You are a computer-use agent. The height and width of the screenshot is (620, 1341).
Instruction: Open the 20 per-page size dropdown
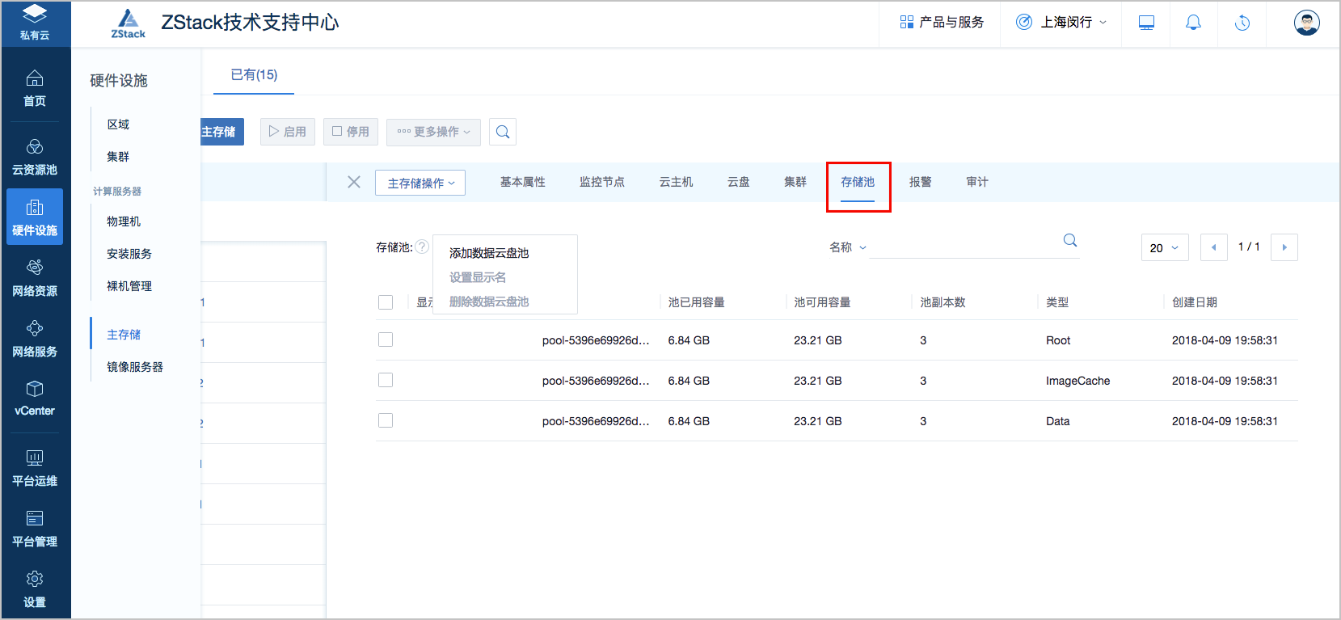point(1164,247)
